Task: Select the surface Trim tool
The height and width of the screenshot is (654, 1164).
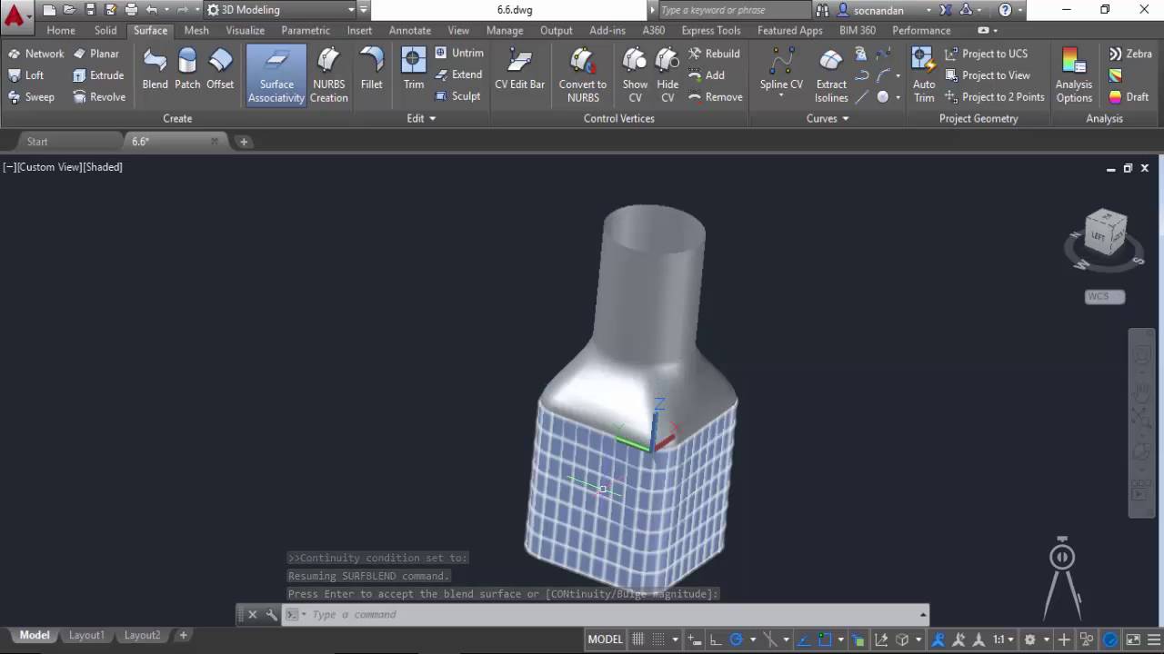Action: 414,71
